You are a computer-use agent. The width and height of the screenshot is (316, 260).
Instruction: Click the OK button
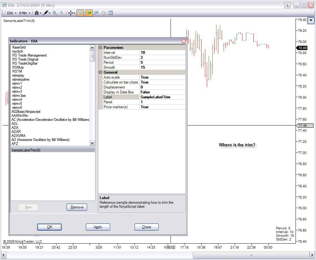(x=49, y=227)
